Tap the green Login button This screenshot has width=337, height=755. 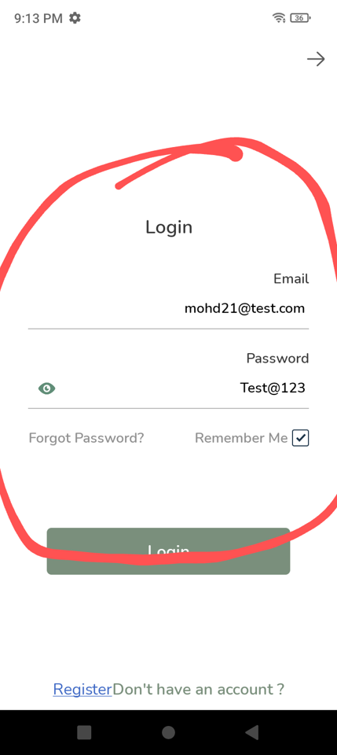[168, 551]
